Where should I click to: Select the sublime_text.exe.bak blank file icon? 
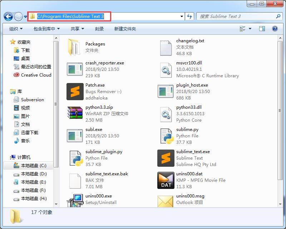point(75,181)
